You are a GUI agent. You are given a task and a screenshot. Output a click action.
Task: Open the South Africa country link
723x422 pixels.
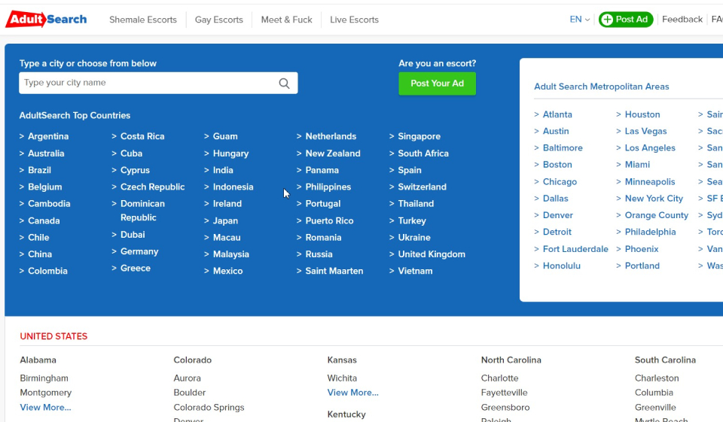point(423,153)
